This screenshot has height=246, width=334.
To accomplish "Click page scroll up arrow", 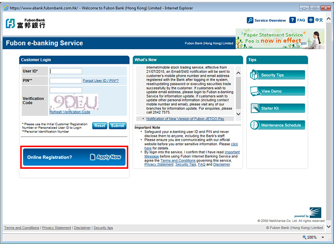I will (x=329, y=19).
